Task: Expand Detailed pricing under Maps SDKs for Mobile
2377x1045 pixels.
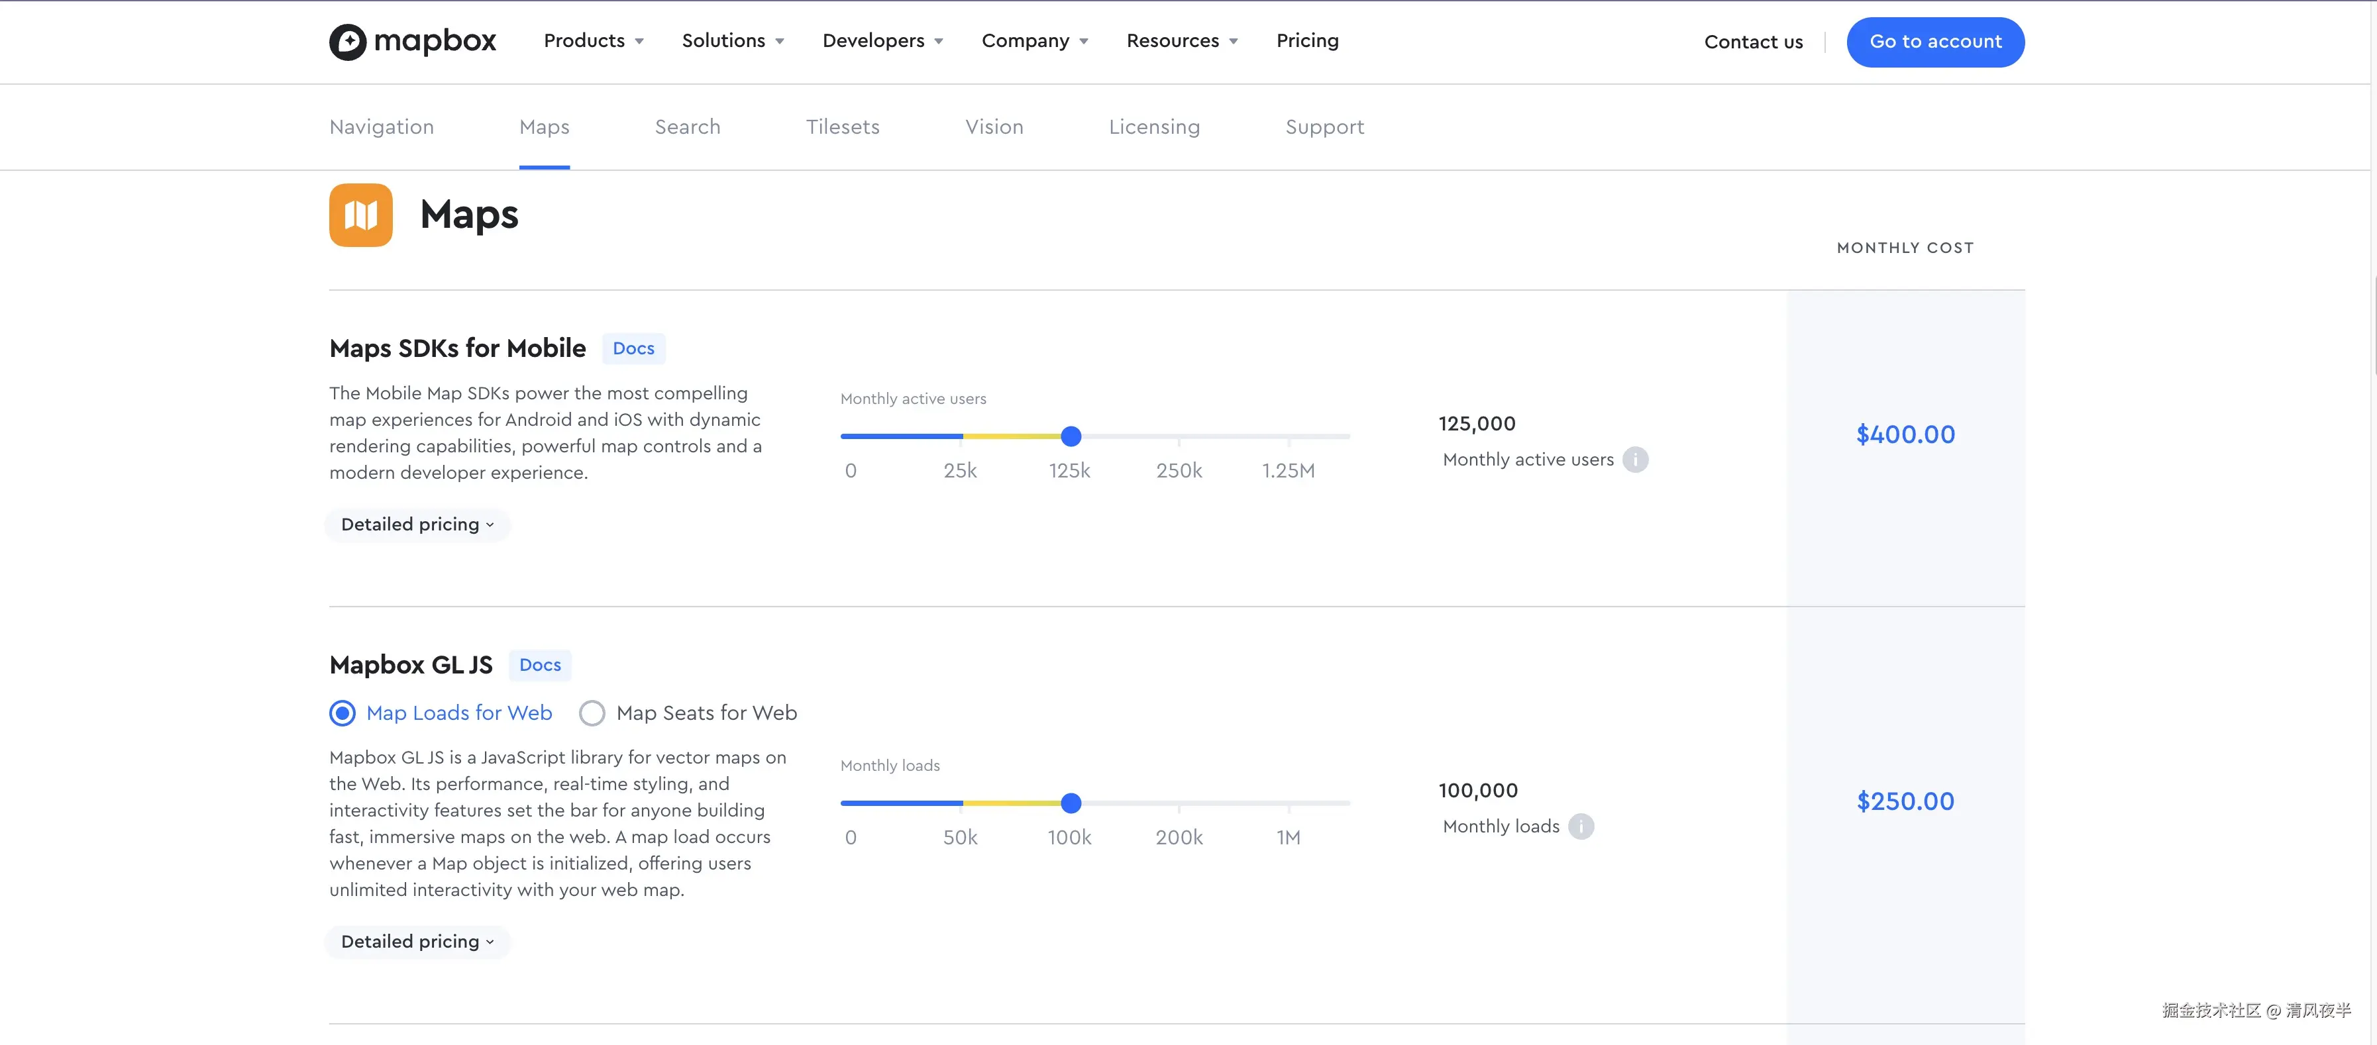Action: click(x=417, y=524)
